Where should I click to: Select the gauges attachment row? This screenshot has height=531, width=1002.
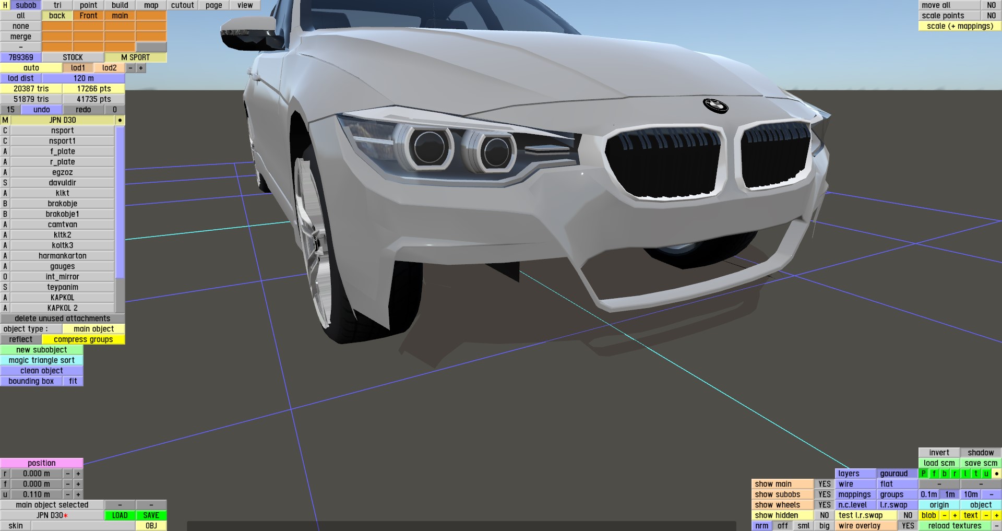click(63, 266)
